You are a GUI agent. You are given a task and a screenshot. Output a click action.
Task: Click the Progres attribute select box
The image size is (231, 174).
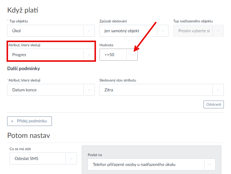tap(45, 55)
